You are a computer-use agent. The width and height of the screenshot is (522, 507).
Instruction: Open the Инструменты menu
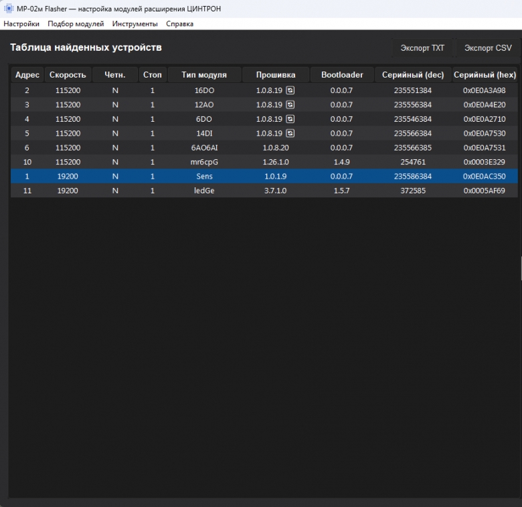tap(135, 23)
